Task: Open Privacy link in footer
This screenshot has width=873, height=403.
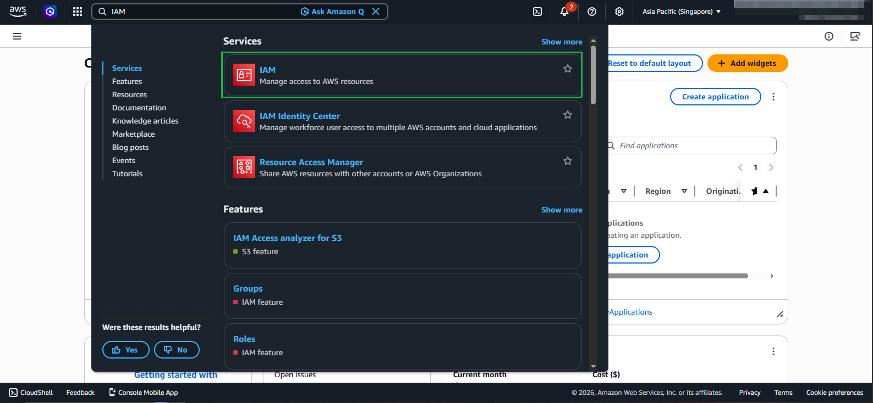Action: click(x=750, y=393)
